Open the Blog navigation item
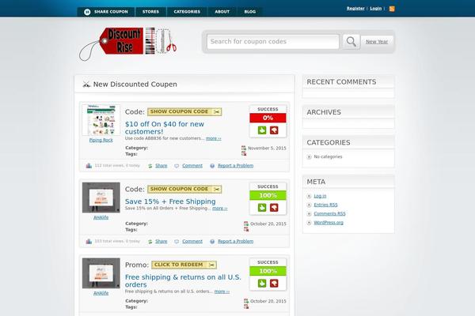The width and height of the screenshot is (475, 316). [x=250, y=12]
